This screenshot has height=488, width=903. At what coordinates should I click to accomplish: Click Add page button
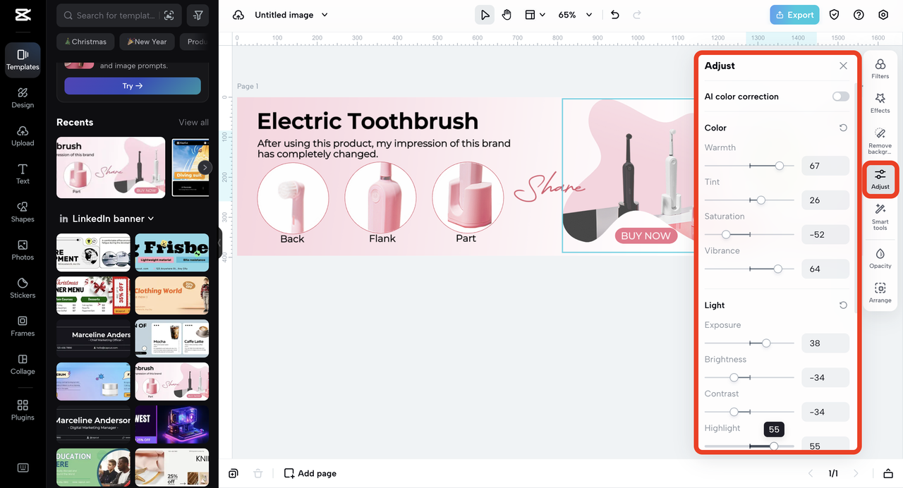(310, 473)
